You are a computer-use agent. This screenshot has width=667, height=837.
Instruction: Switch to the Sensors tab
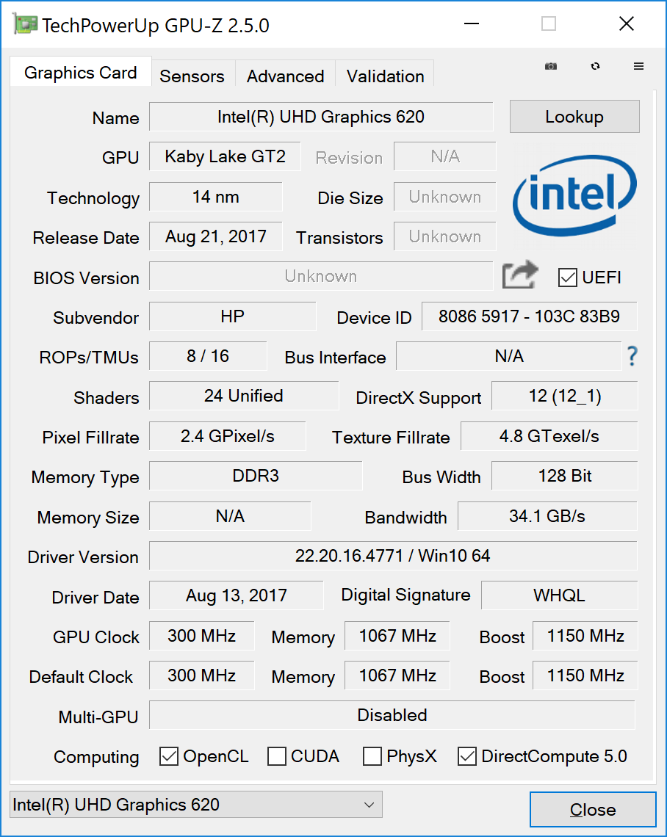tap(192, 76)
